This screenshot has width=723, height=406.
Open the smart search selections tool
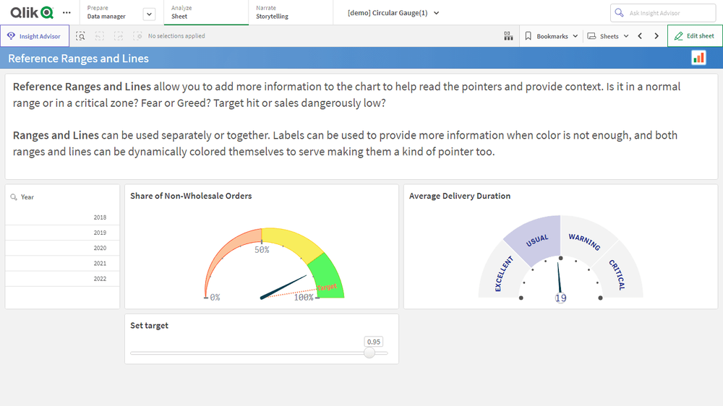tap(81, 36)
